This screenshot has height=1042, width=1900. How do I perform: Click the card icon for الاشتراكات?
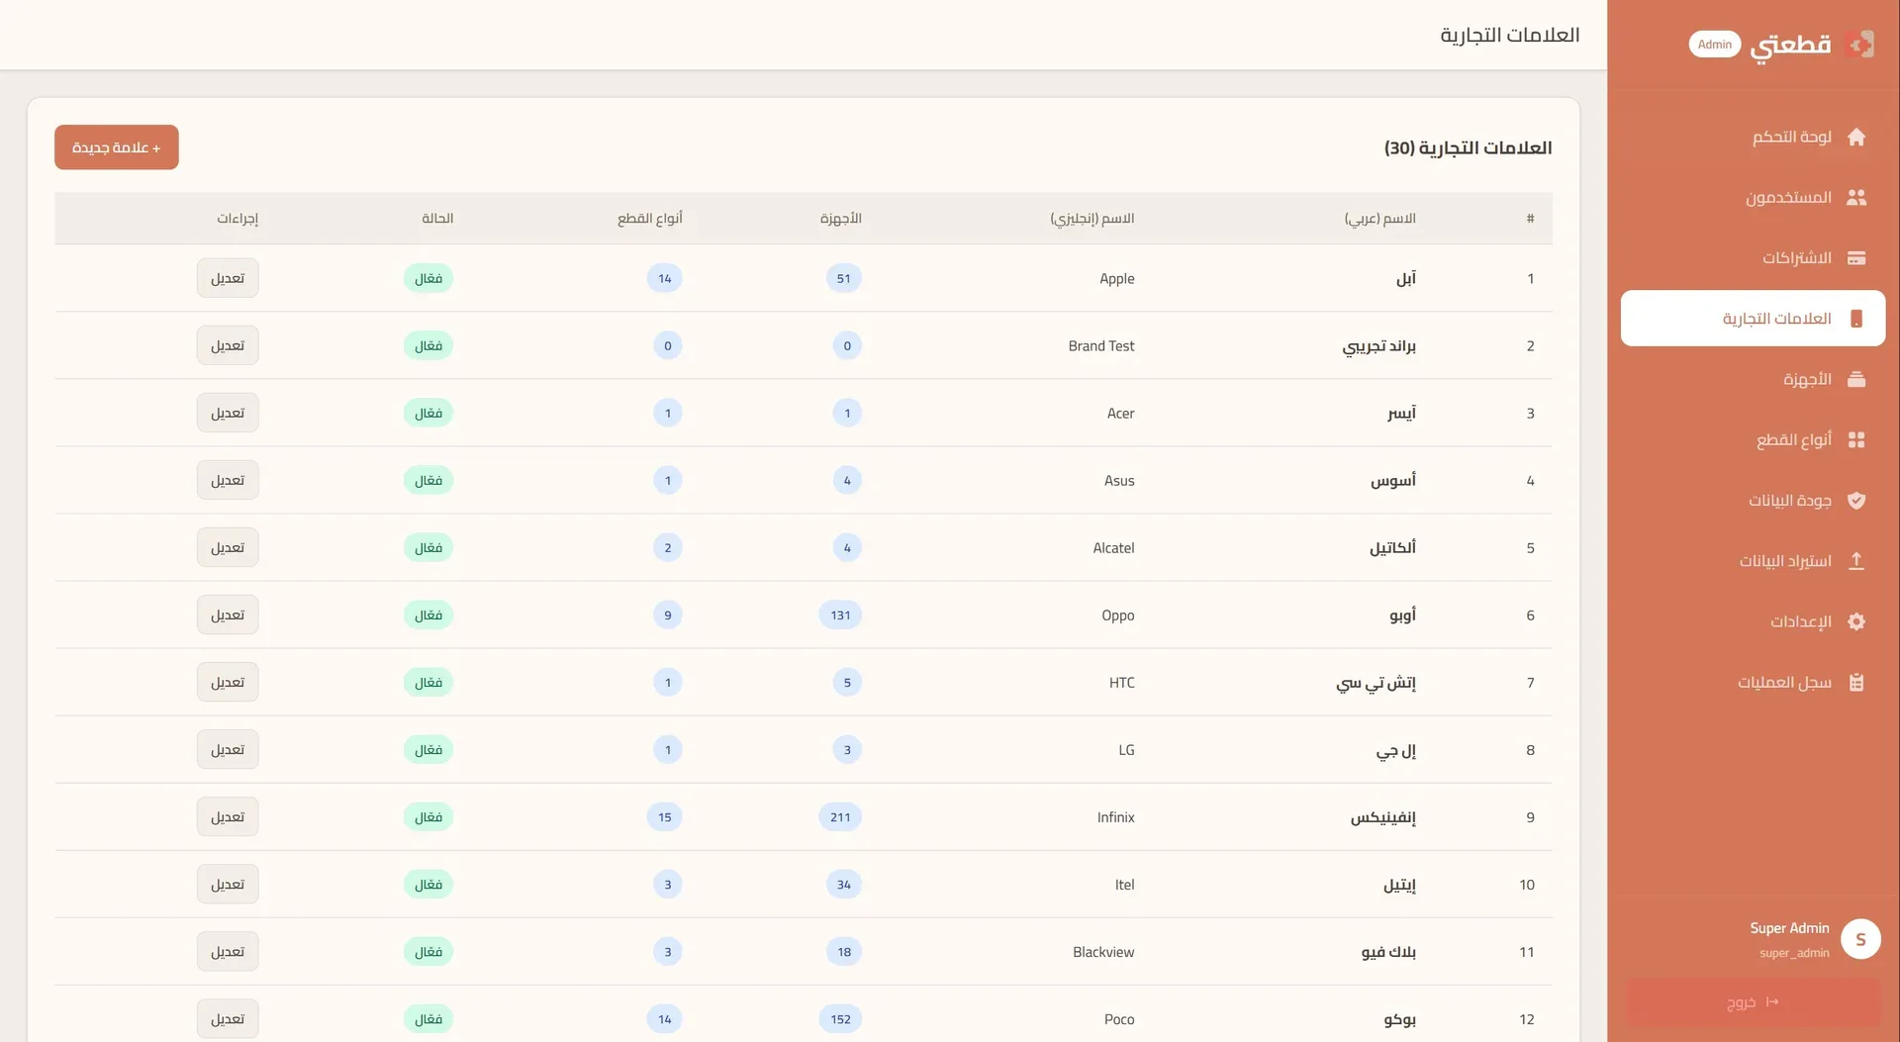click(x=1856, y=258)
